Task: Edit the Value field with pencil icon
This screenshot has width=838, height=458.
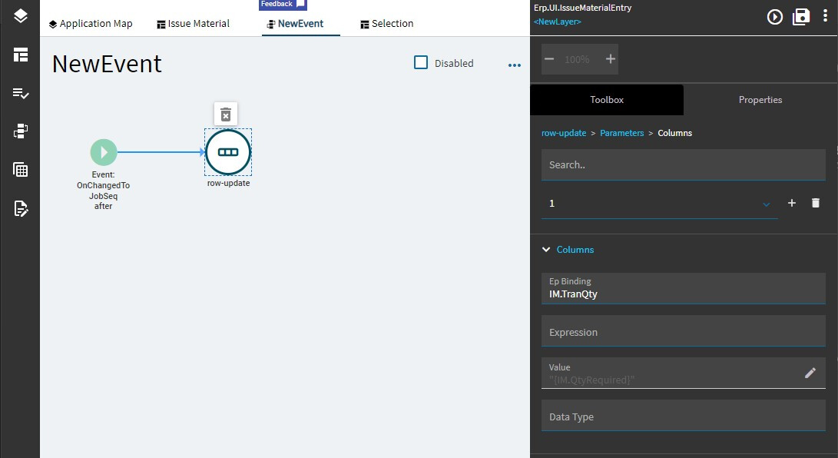Action: [x=810, y=373]
